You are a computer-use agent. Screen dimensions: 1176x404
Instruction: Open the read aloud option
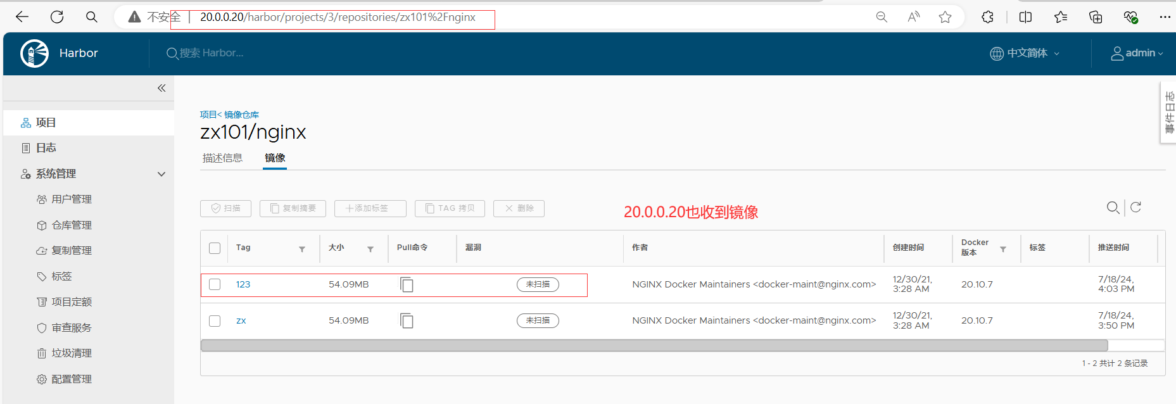coord(913,17)
